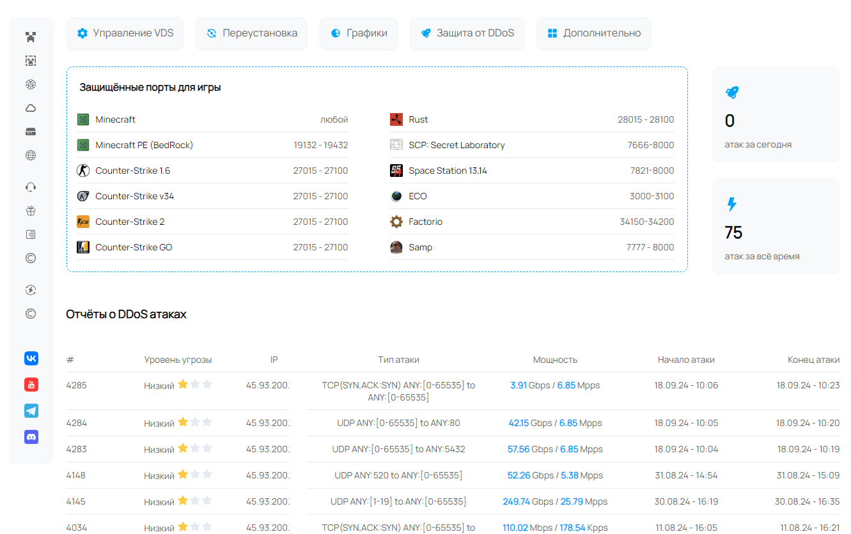Click the Space Station 13,14 icon

click(x=396, y=171)
